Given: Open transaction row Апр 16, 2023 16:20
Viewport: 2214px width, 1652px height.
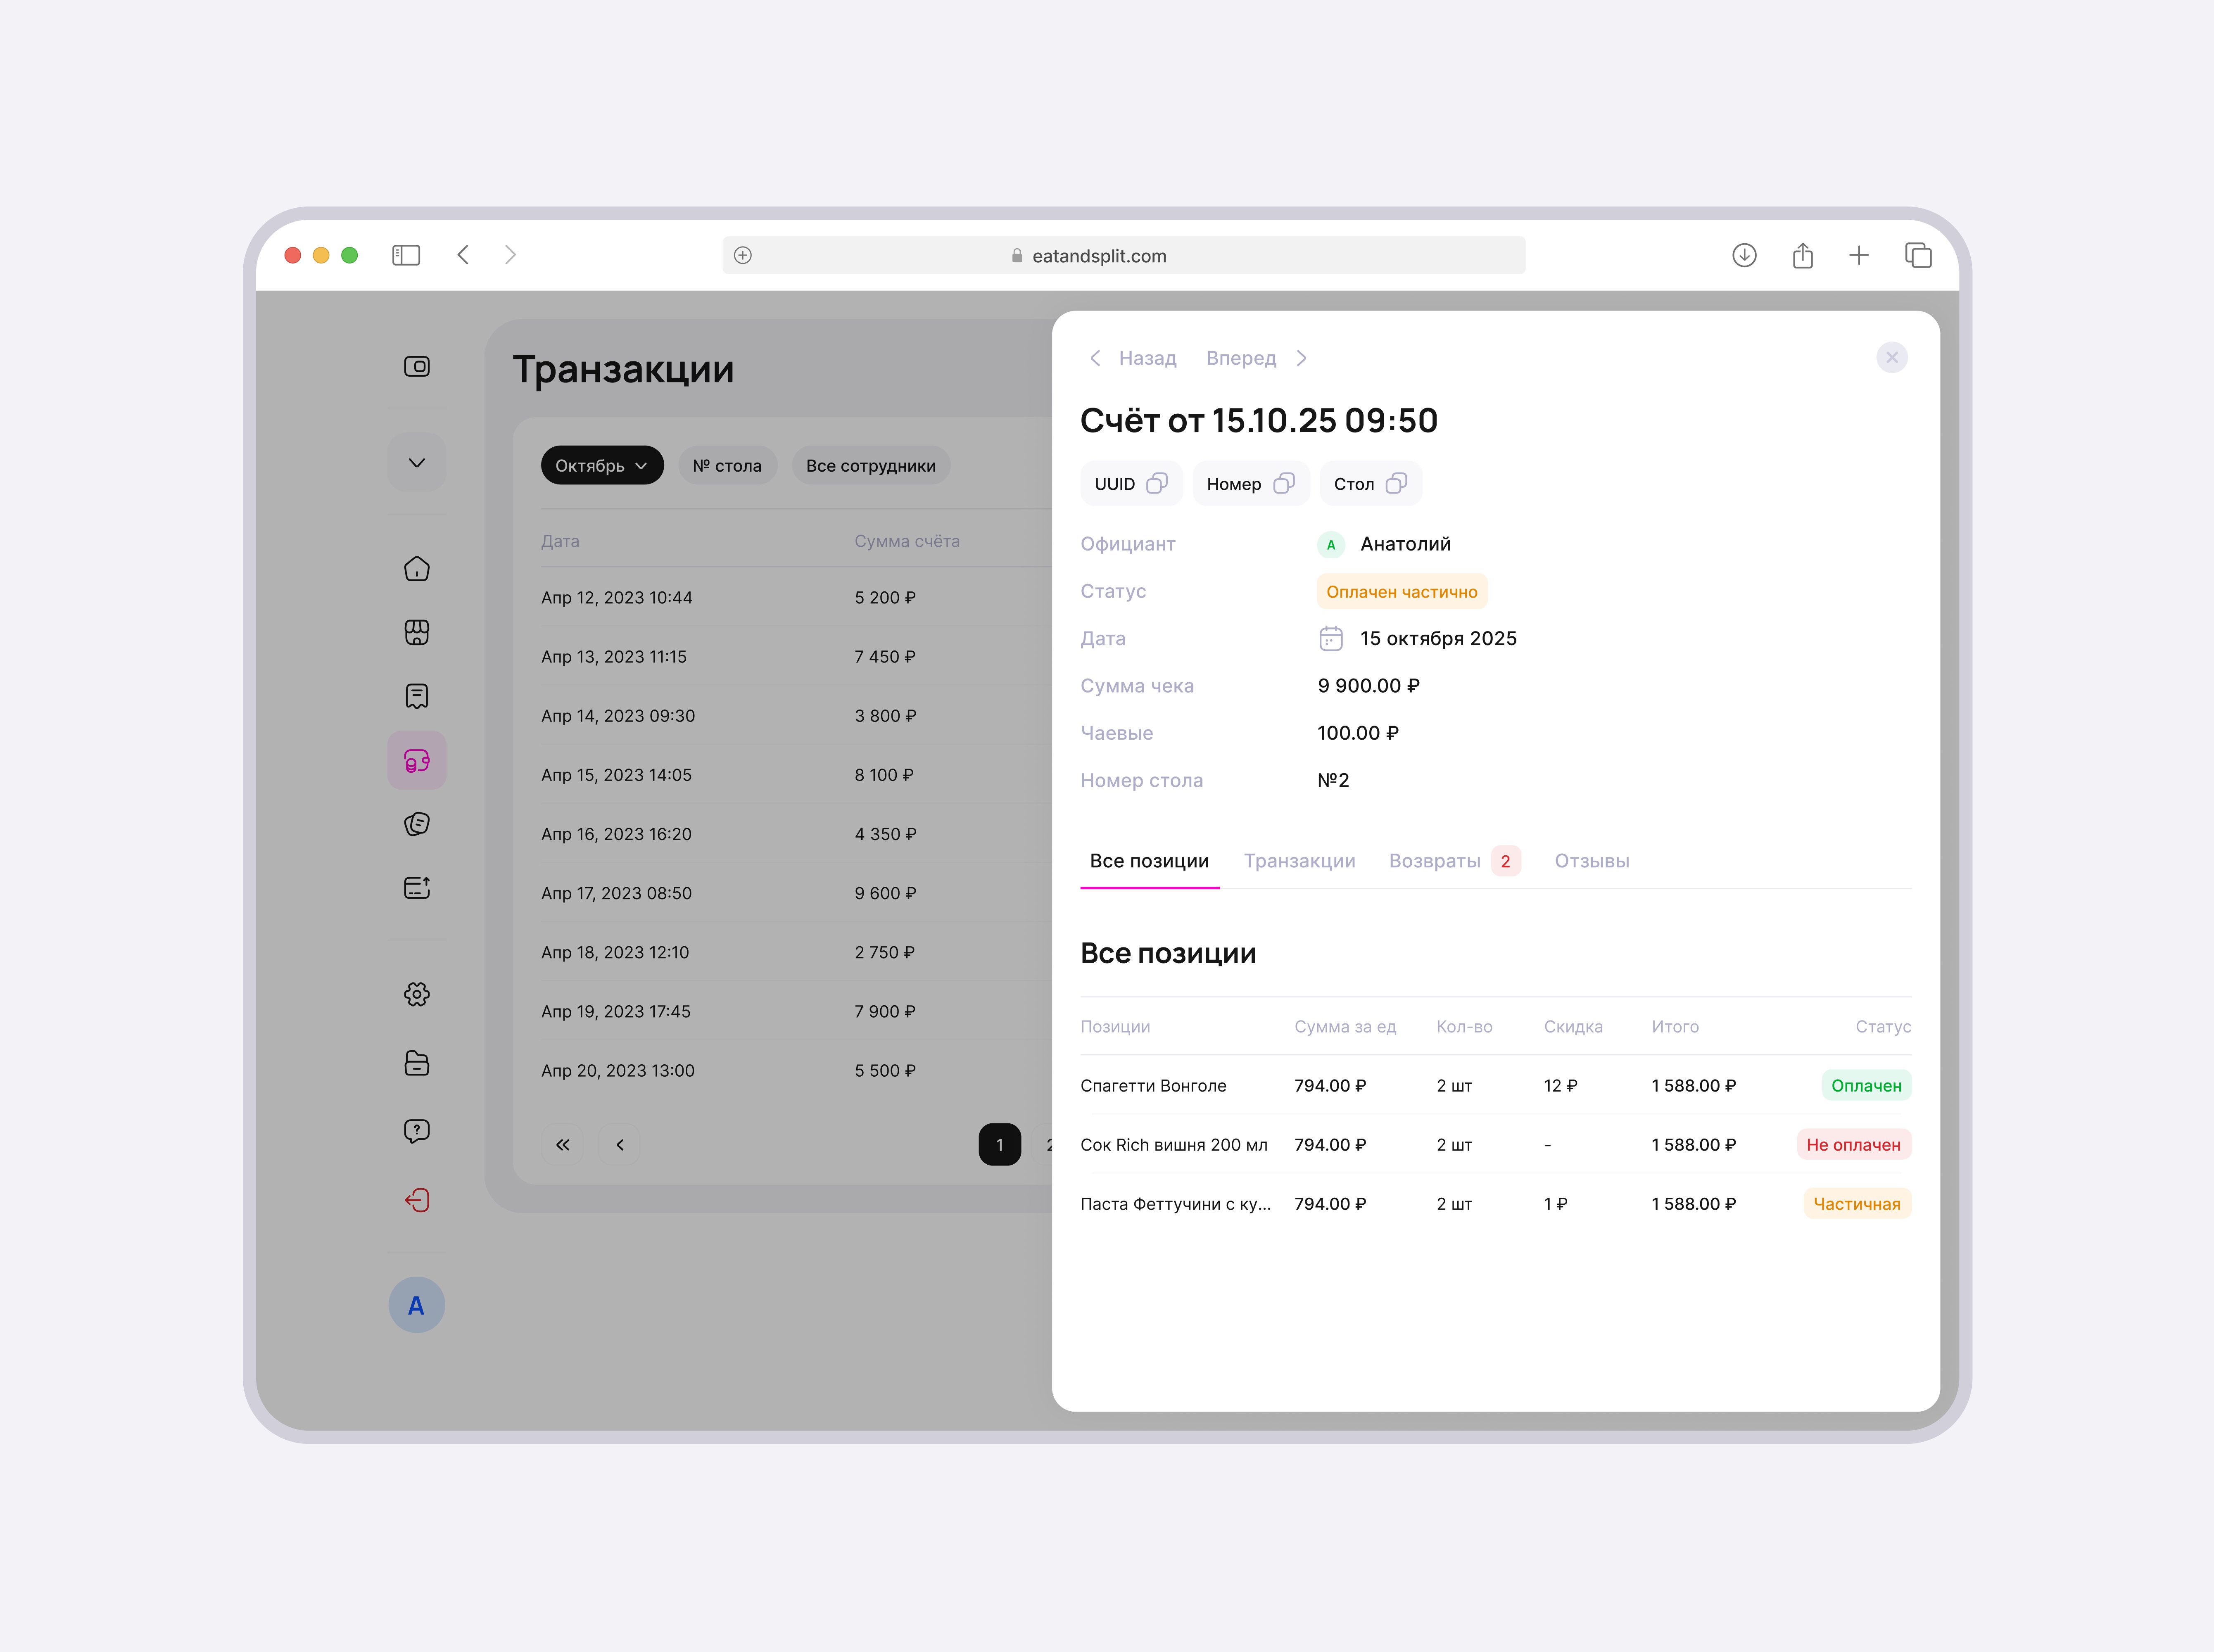Looking at the screenshot, I should point(796,834).
